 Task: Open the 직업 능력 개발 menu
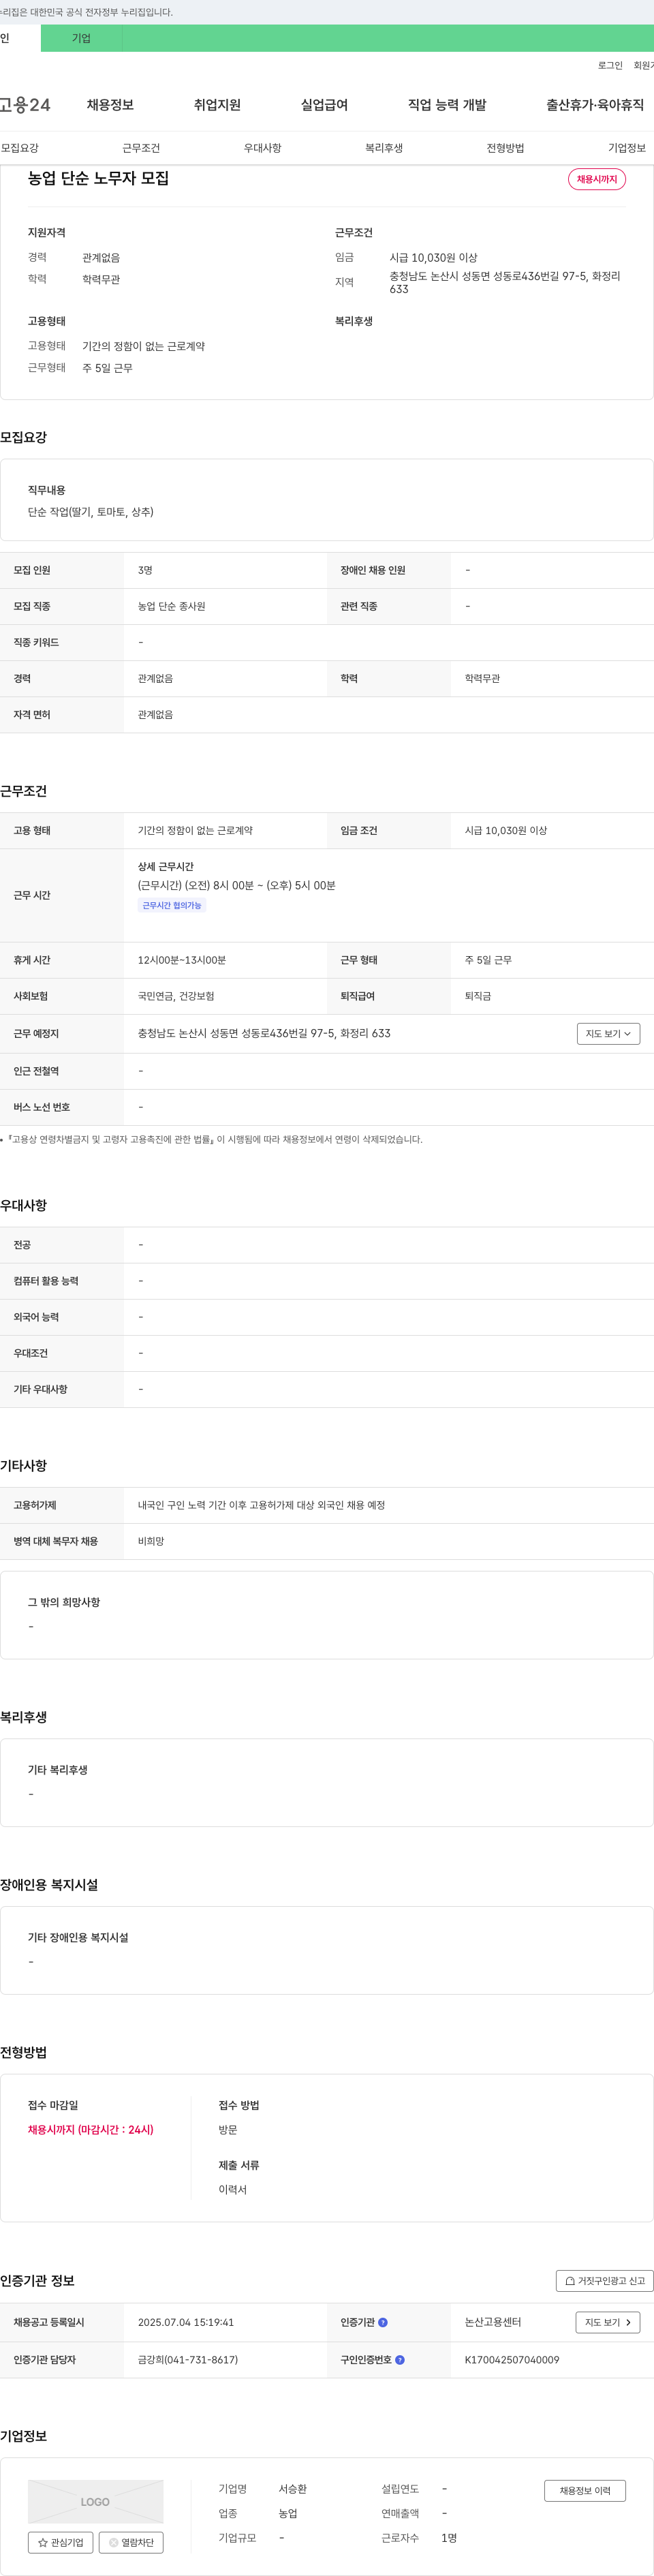(447, 105)
